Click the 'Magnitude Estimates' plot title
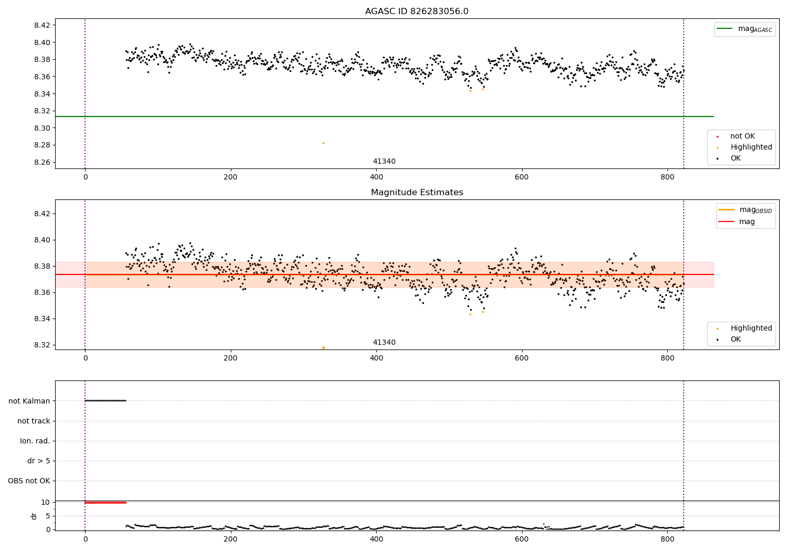 tap(417, 193)
